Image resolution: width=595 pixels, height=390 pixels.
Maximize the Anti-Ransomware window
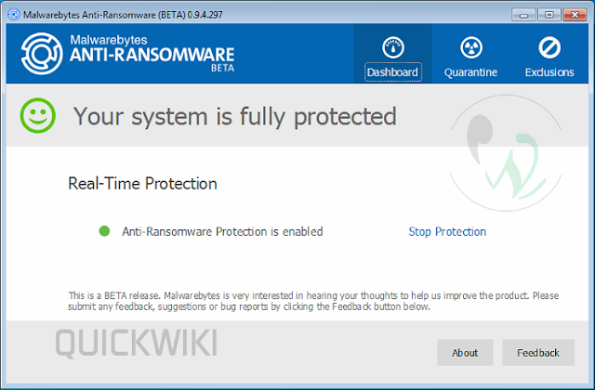pos(549,15)
